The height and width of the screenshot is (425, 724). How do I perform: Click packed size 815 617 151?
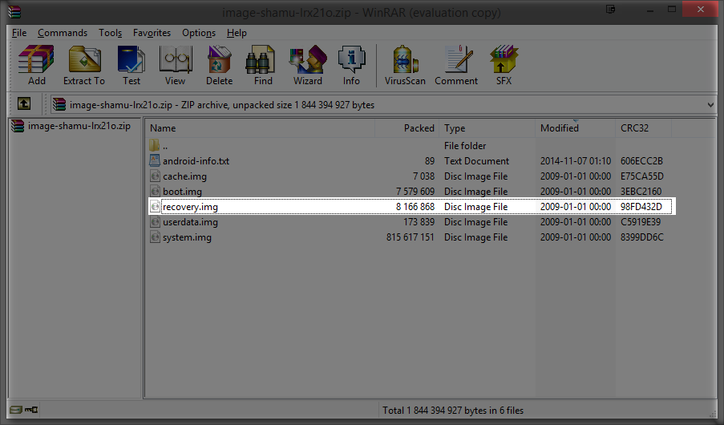[410, 237]
